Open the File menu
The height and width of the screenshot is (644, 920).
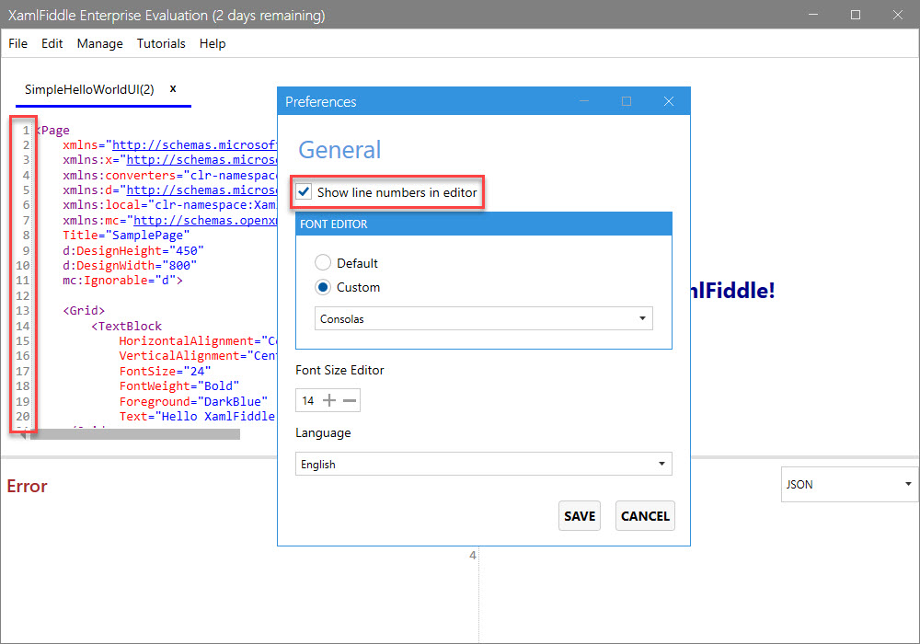click(17, 43)
